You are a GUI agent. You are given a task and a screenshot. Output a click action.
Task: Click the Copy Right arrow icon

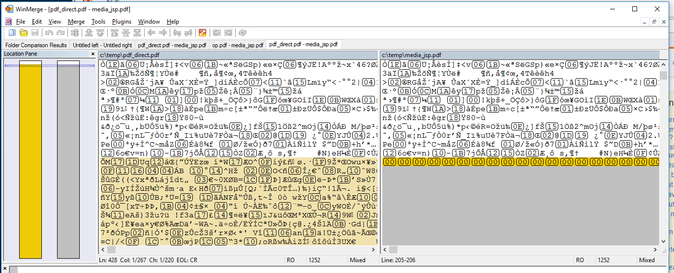(152, 32)
